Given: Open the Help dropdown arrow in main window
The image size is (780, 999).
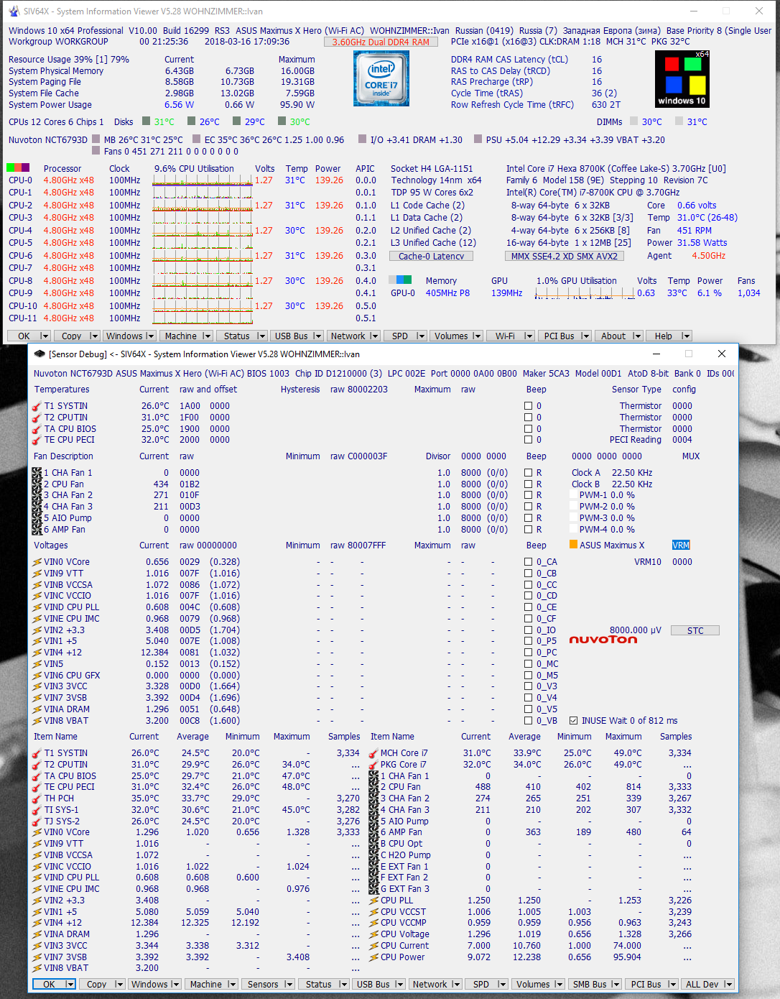Looking at the screenshot, I should click(x=686, y=336).
